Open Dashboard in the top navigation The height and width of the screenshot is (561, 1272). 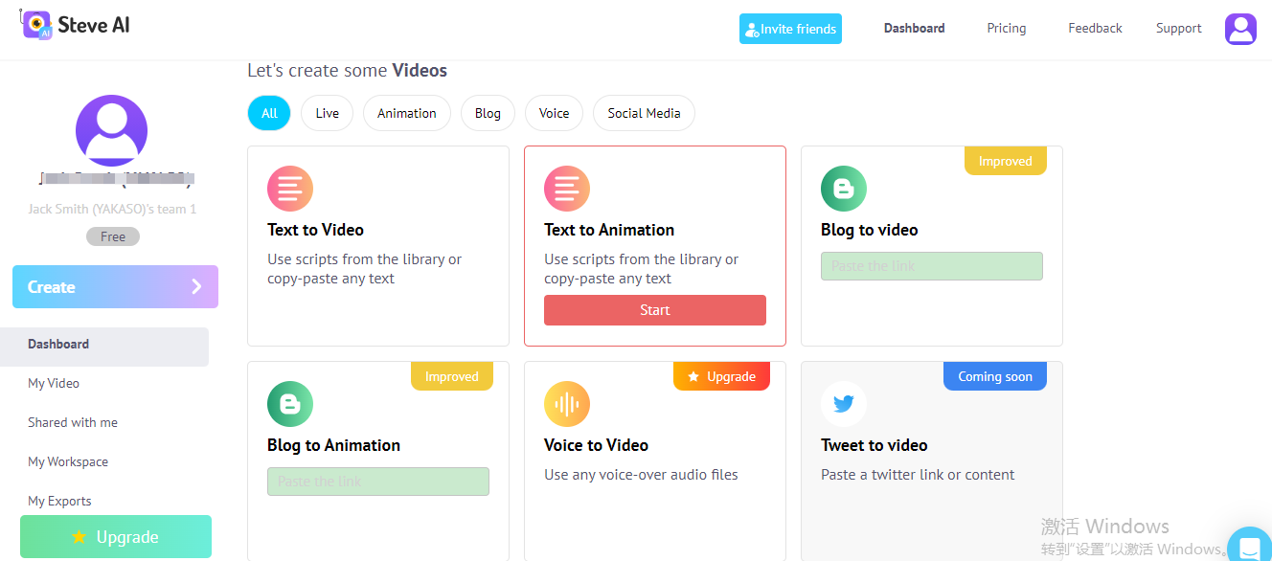tap(914, 28)
